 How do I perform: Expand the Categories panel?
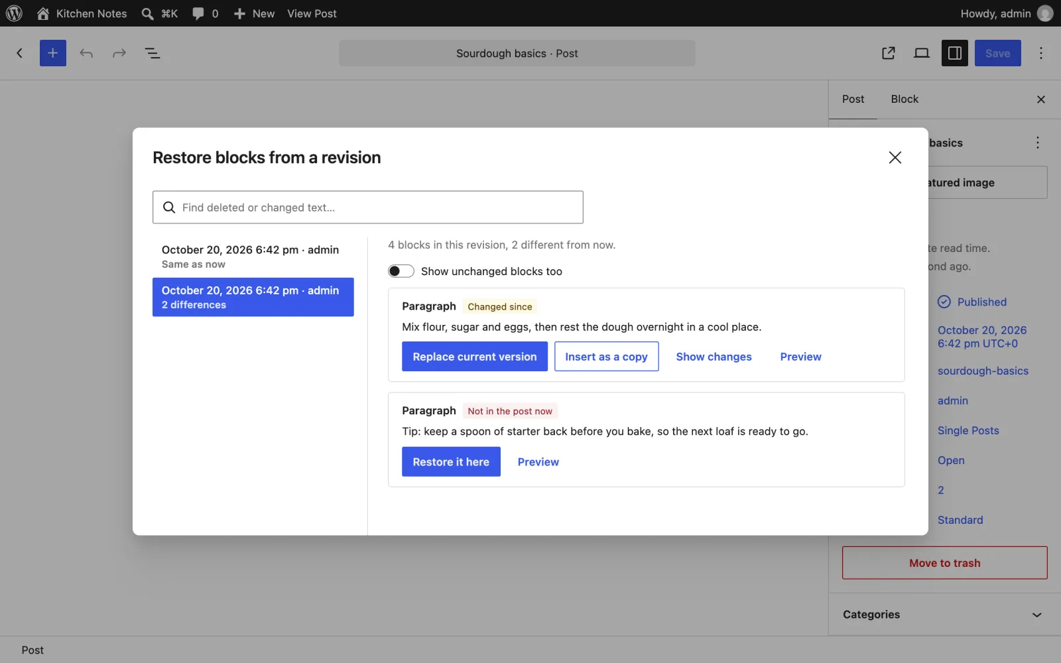(x=945, y=615)
